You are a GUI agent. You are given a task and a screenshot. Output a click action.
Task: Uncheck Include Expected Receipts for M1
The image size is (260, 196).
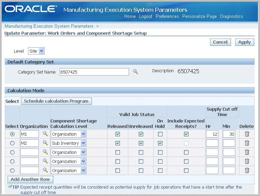(x=186, y=134)
